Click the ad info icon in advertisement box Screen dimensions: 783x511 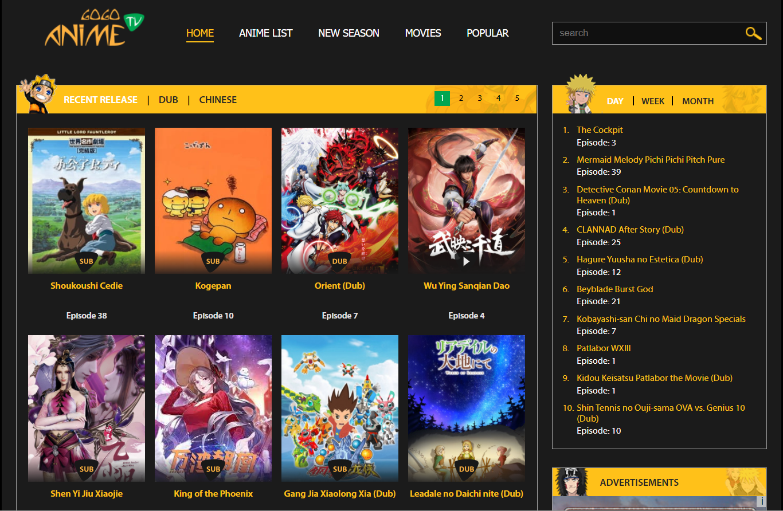(762, 502)
